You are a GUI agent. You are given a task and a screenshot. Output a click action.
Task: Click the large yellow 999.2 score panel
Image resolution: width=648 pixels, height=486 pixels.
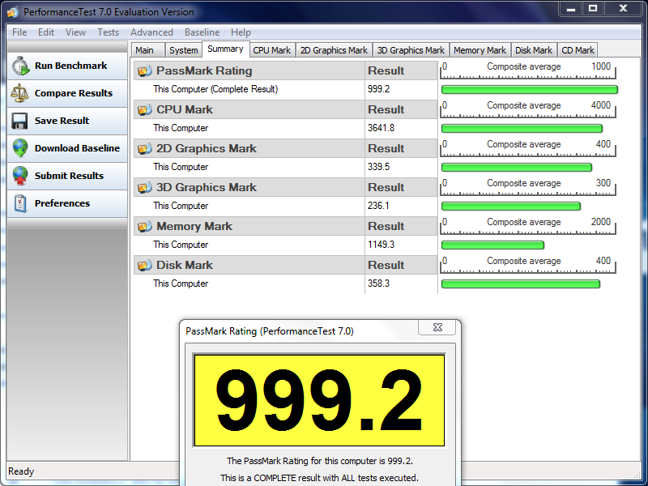(319, 400)
